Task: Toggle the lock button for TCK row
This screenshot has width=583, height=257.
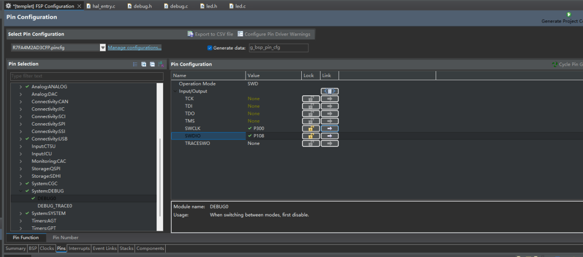Action: point(310,99)
